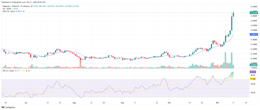
Task: Click the null symbol beside the SMA legend
Action: pyautogui.click(x=24, y=11)
